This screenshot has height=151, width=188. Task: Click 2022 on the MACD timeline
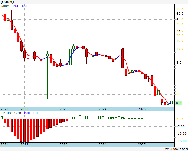tap(24, 144)
